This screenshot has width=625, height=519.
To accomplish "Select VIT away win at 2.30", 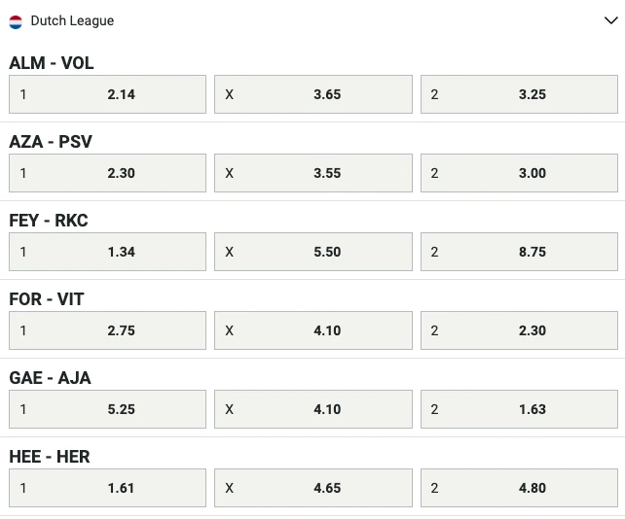I will pos(520,330).
